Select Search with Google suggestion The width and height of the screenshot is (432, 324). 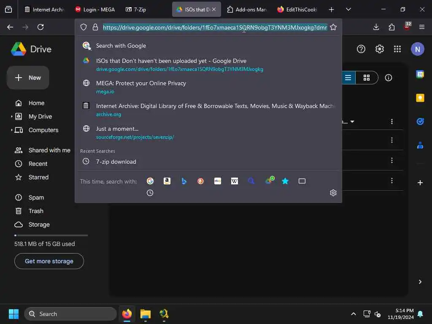tap(208, 46)
